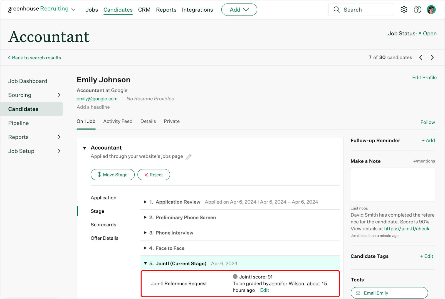
Task: Click the search magnifier icon
Action: [337, 10]
